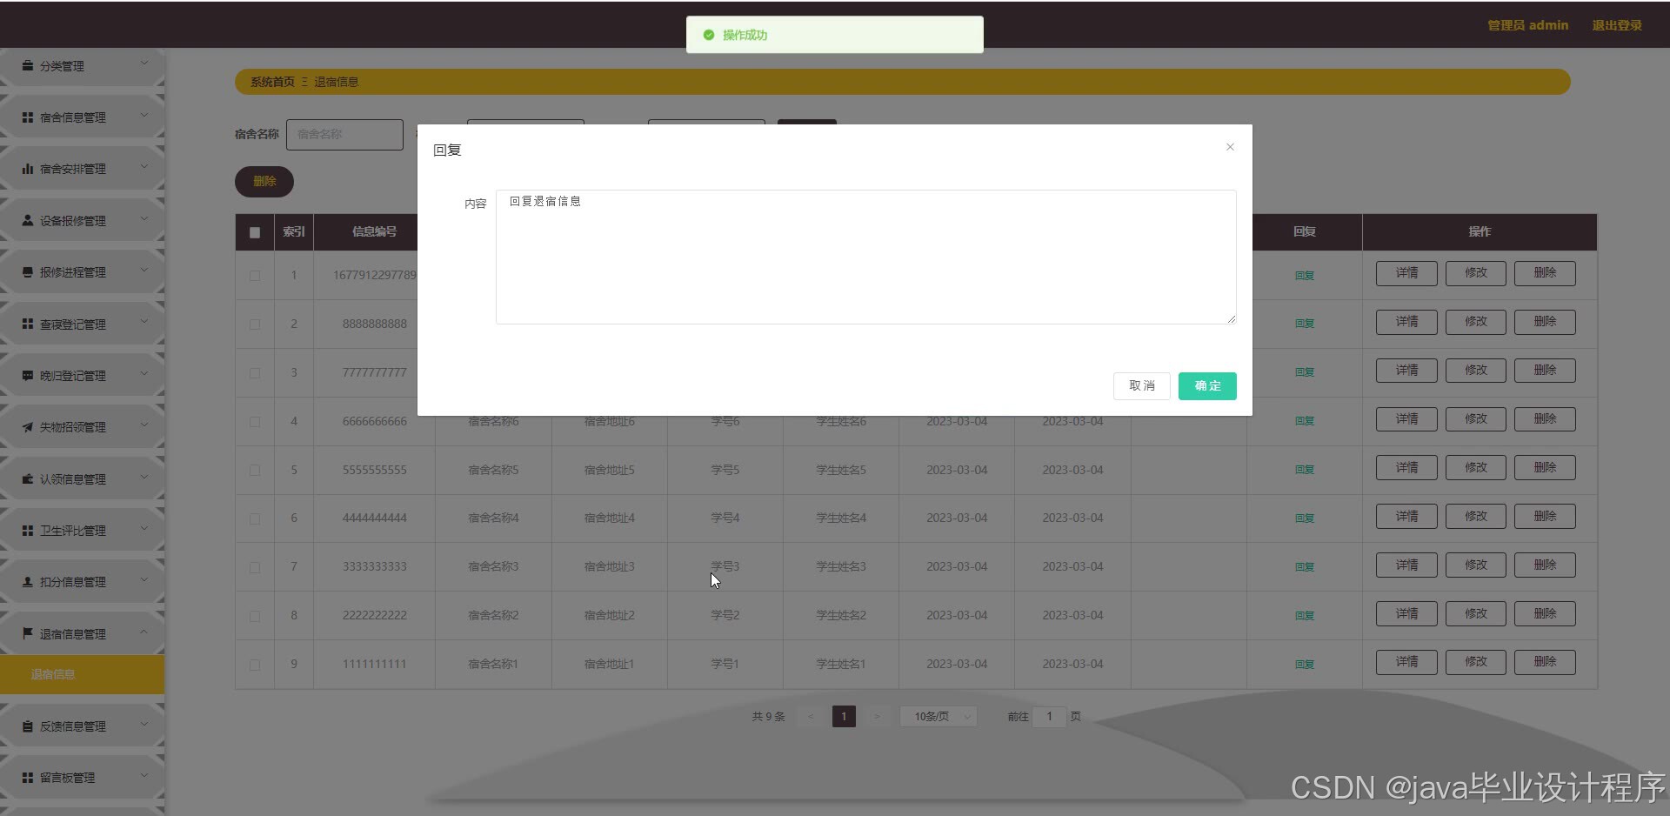Image resolution: width=1670 pixels, height=816 pixels.
Task: Click the previous page arrow in pagination
Action: click(811, 717)
